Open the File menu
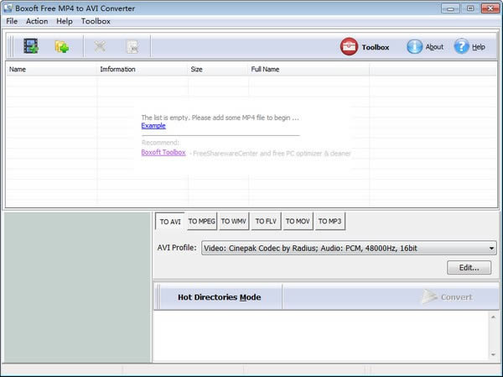The image size is (503, 377). tap(12, 21)
